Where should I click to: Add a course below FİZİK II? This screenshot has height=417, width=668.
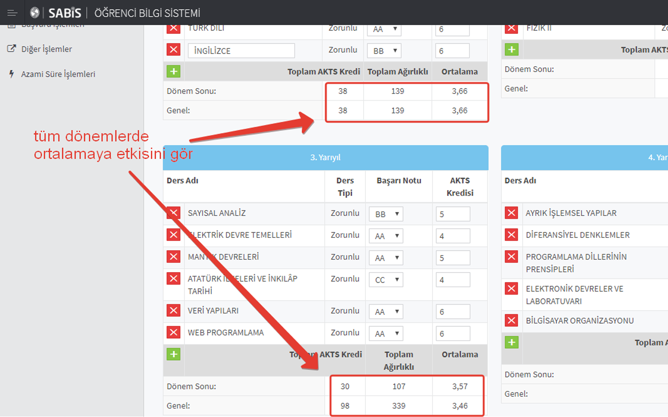pos(511,50)
